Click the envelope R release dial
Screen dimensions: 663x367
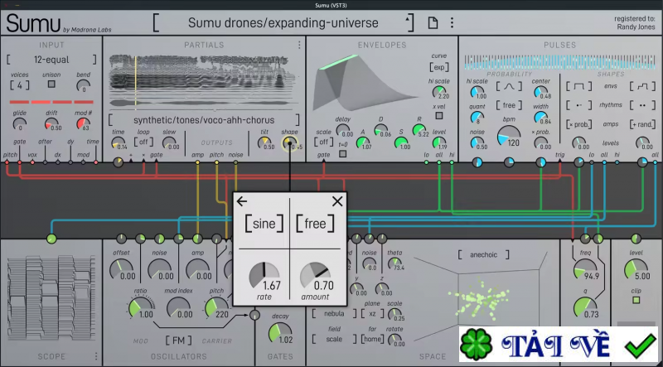(419, 130)
